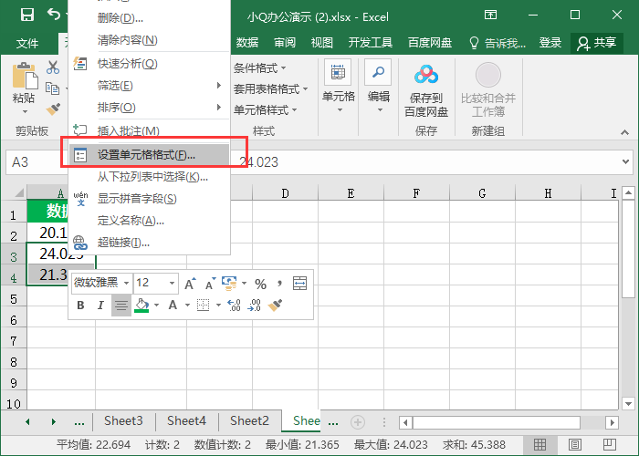Screen dimensions: 639x456
Task: Click the Paste clipboard icon
Action: (x=24, y=76)
